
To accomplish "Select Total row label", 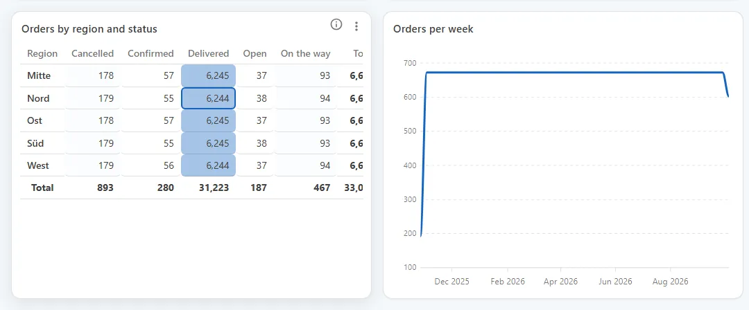I will (42, 188).
